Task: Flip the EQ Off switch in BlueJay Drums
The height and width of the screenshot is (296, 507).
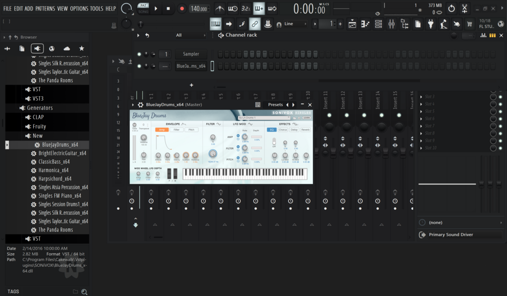Action: tap(274, 142)
